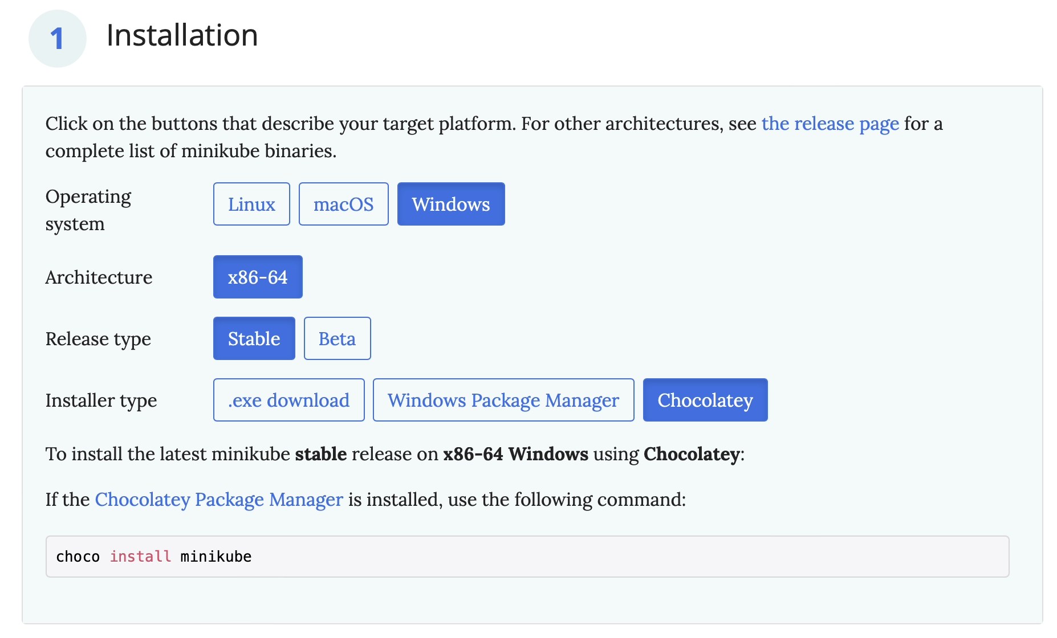Change operating system selection to macOS
Viewport: 1057px width, 638px height.
pos(343,203)
